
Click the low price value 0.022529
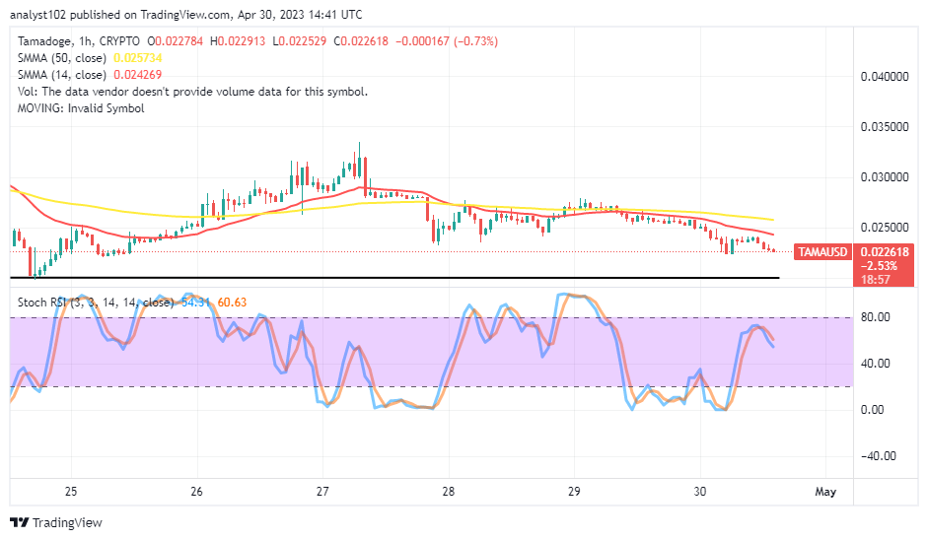(303, 41)
